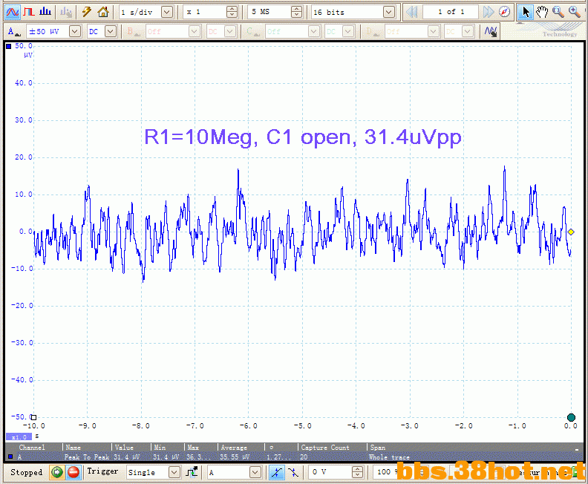Click the Min column header
This screenshot has width=588, height=484.
pyautogui.click(x=160, y=448)
